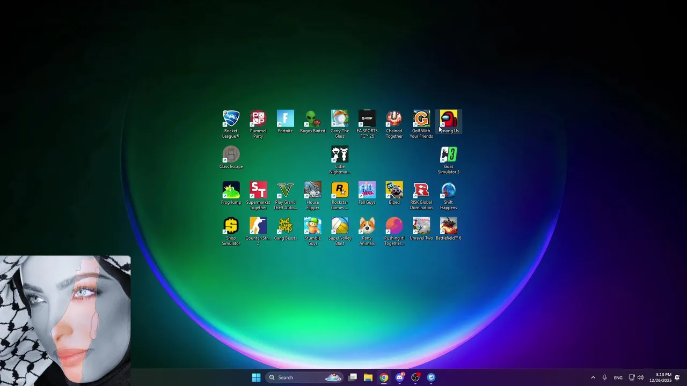Select the Fall Guys shortcut
This screenshot has height=386, width=687.
click(x=367, y=194)
